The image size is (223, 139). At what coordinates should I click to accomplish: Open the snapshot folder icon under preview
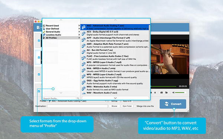click(166, 92)
